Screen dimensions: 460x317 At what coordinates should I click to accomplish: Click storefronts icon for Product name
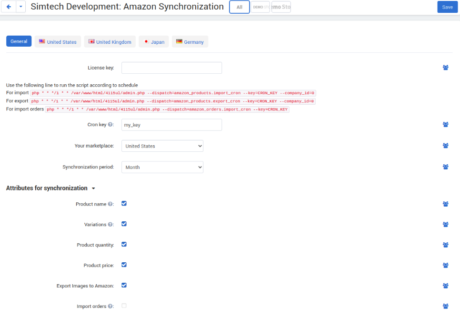pyautogui.click(x=445, y=204)
